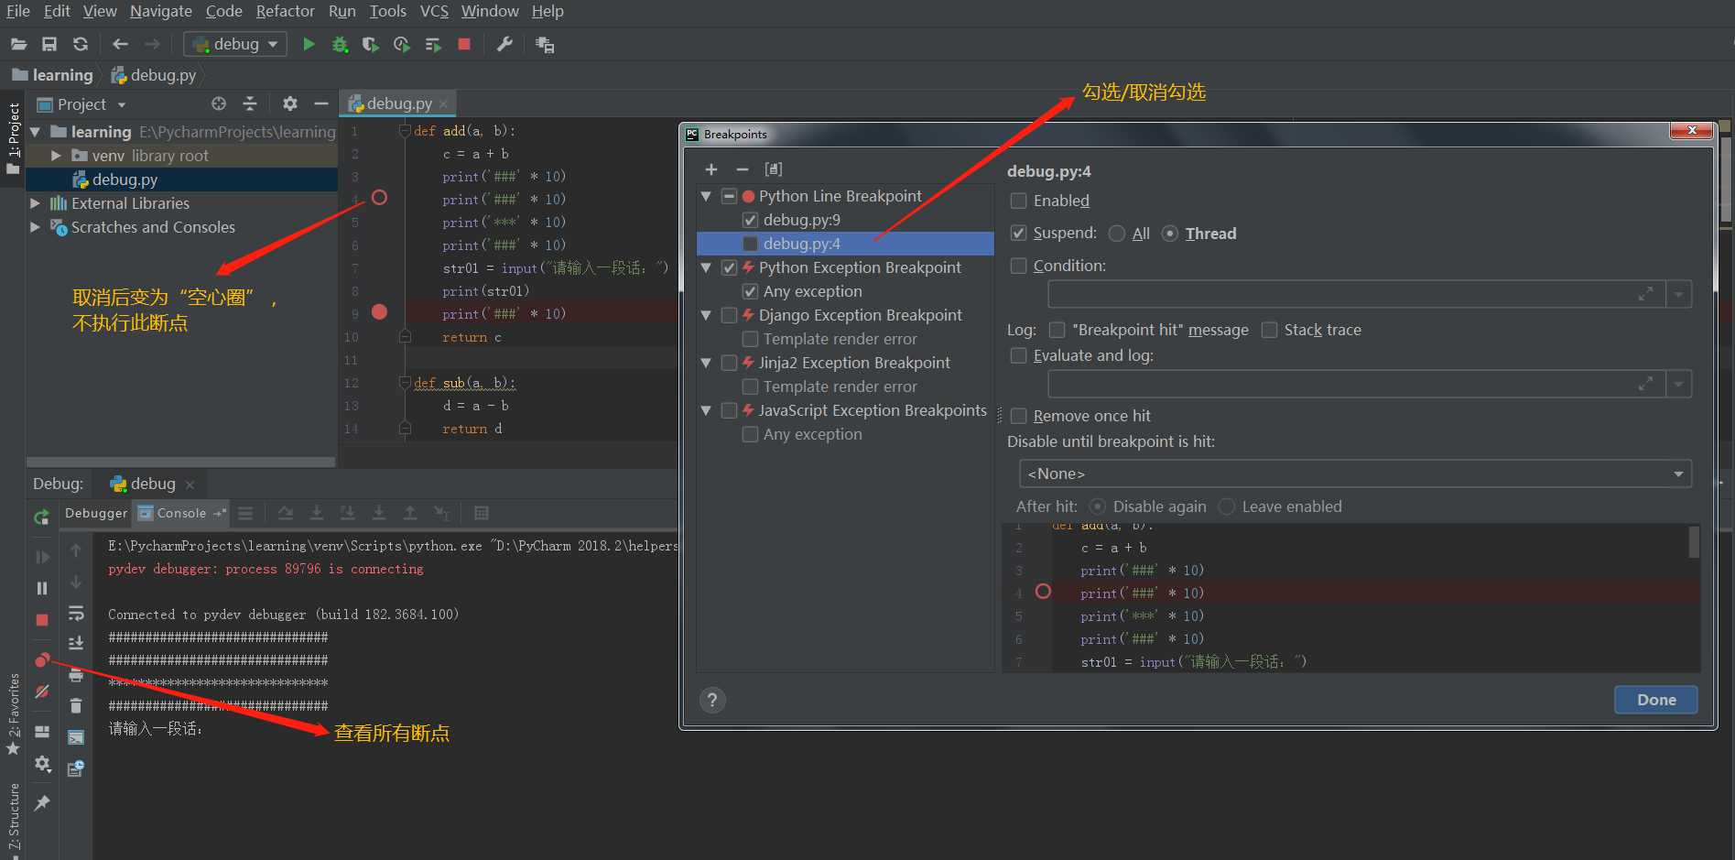
Task: Collapse Python Line Breakpoint group
Action: [706, 196]
